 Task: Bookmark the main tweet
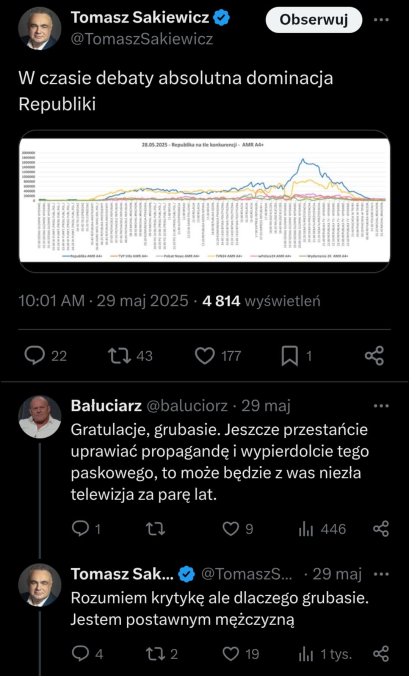(x=290, y=355)
